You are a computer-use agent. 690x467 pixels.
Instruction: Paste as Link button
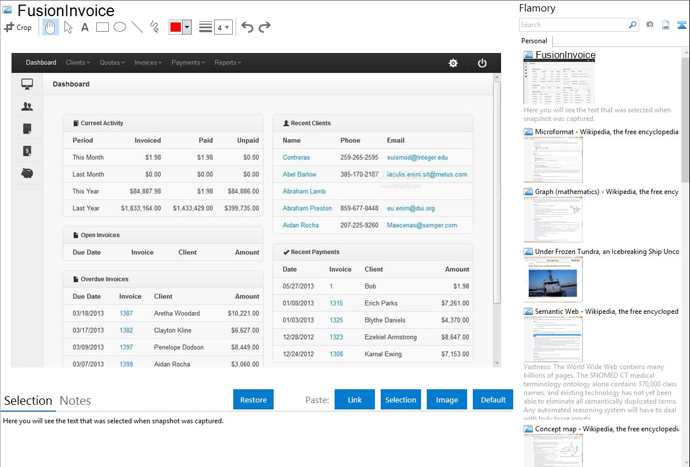tap(355, 400)
